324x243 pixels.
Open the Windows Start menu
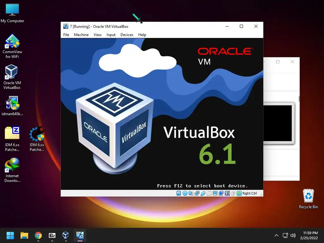point(10,235)
